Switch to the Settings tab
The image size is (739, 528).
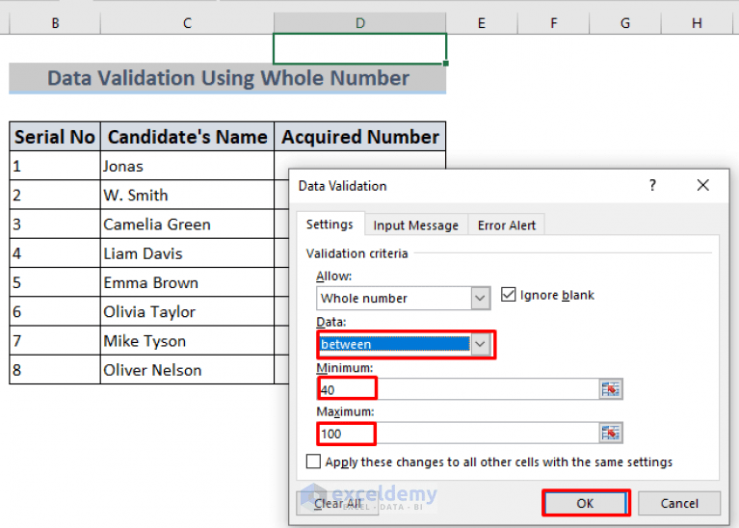[330, 224]
